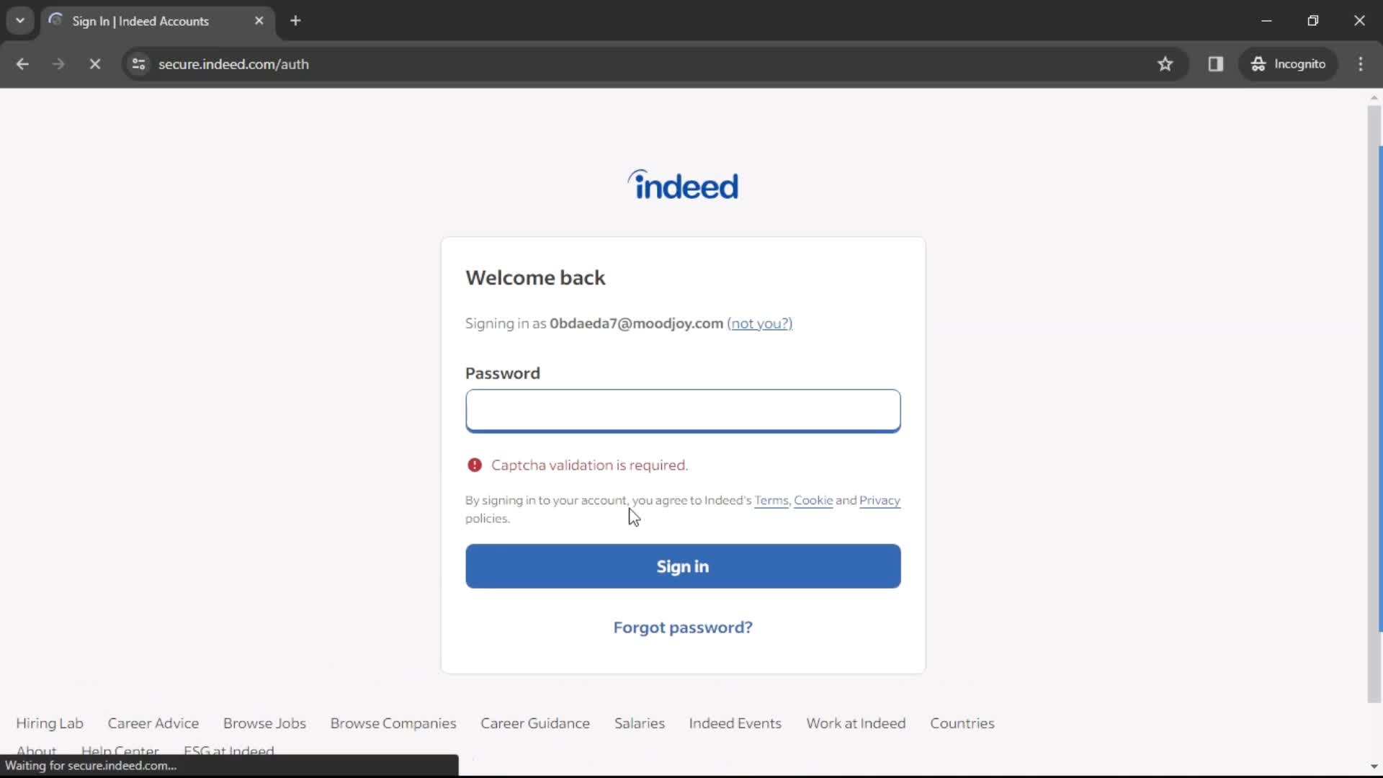Click the error icon next to captcha message
The height and width of the screenshot is (778, 1383).
coord(474,465)
